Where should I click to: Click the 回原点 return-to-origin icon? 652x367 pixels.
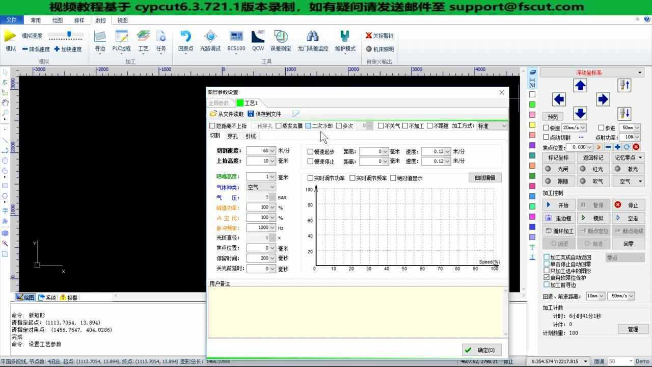[x=185, y=40]
